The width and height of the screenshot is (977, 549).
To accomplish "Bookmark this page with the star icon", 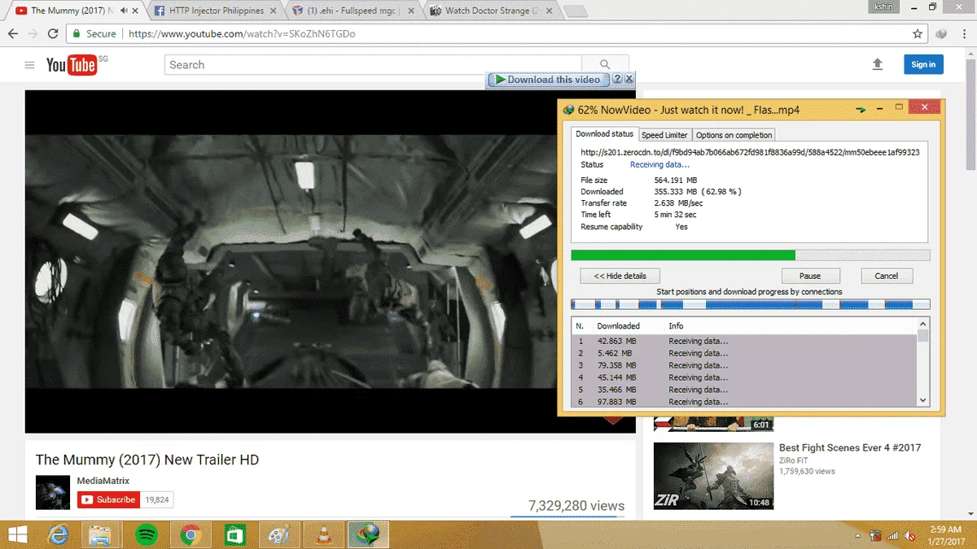I will click(918, 34).
